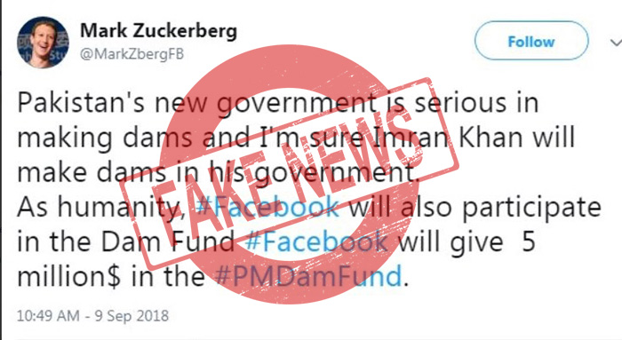The height and width of the screenshot is (340, 622).
Task: Click the "will also participate" text
Action: click(474, 208)
